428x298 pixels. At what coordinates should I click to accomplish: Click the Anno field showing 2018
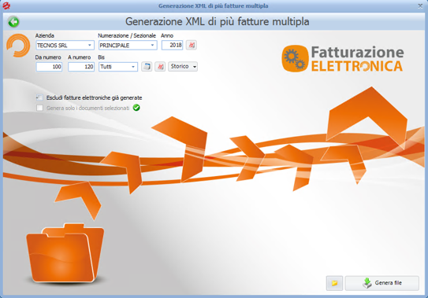coord(172,46)
